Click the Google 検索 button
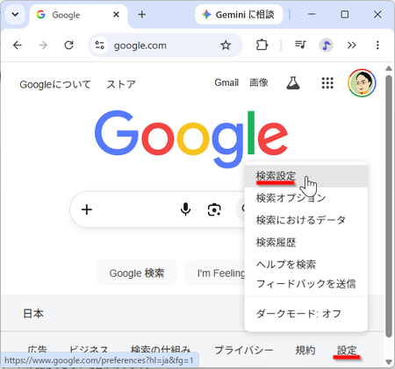Viewport: 395px width, 369px height. pyautogui.click(x=137, y=273)
